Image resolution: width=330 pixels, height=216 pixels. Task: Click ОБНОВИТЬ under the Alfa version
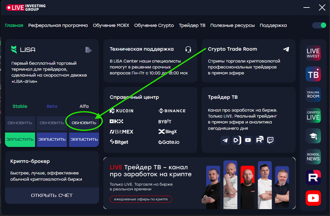(x=84, y=123)
